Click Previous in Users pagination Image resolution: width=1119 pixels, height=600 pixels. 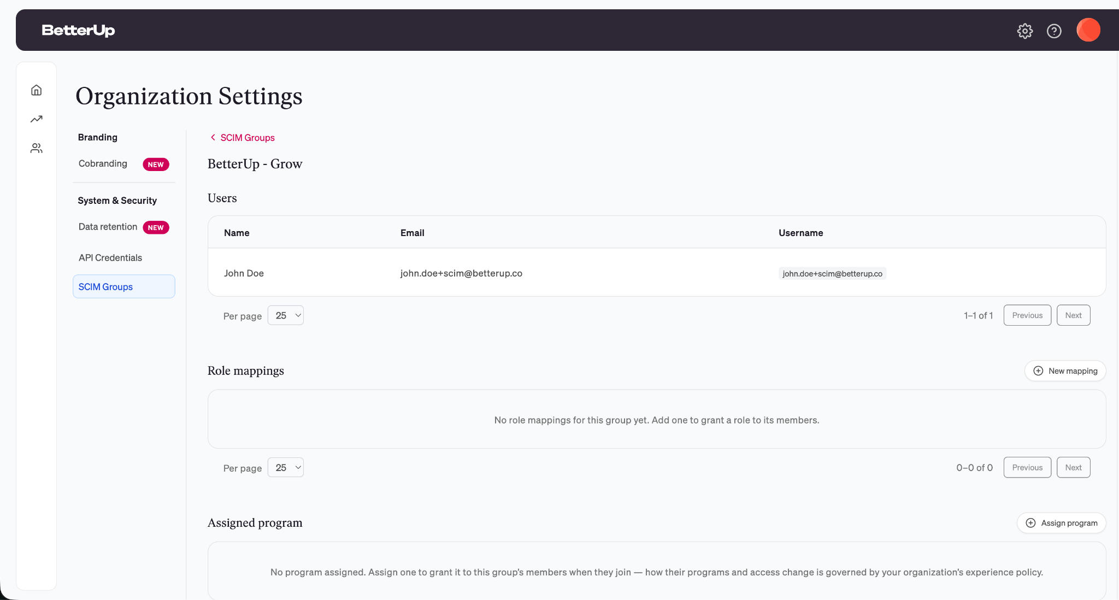click(x=1027, y=315)
